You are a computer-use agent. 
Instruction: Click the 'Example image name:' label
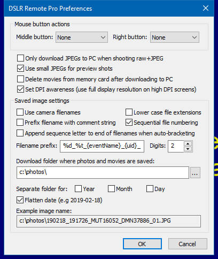point(44,211)
